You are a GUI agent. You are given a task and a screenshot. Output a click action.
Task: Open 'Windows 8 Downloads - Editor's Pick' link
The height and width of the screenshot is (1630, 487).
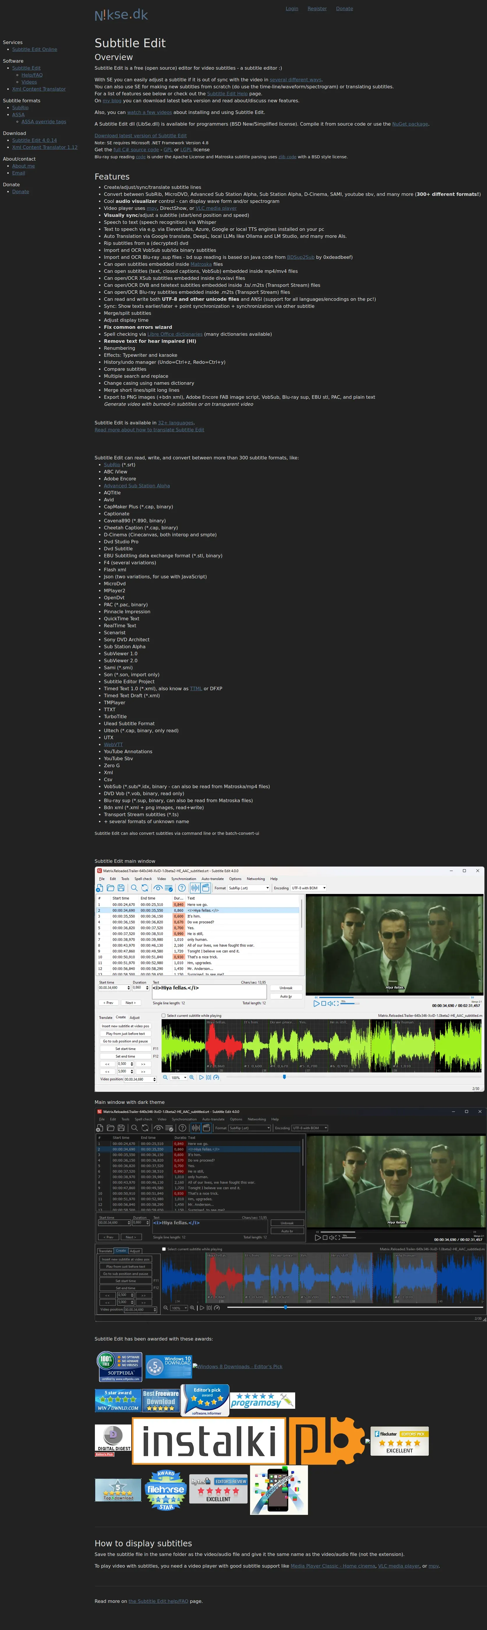coord(238,1366)
